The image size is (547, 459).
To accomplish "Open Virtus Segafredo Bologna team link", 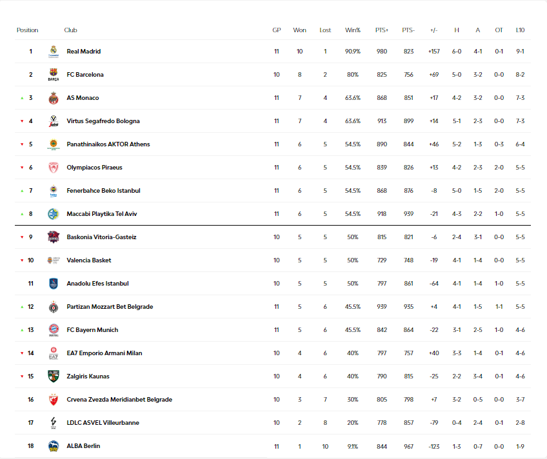I will point(103,121).
